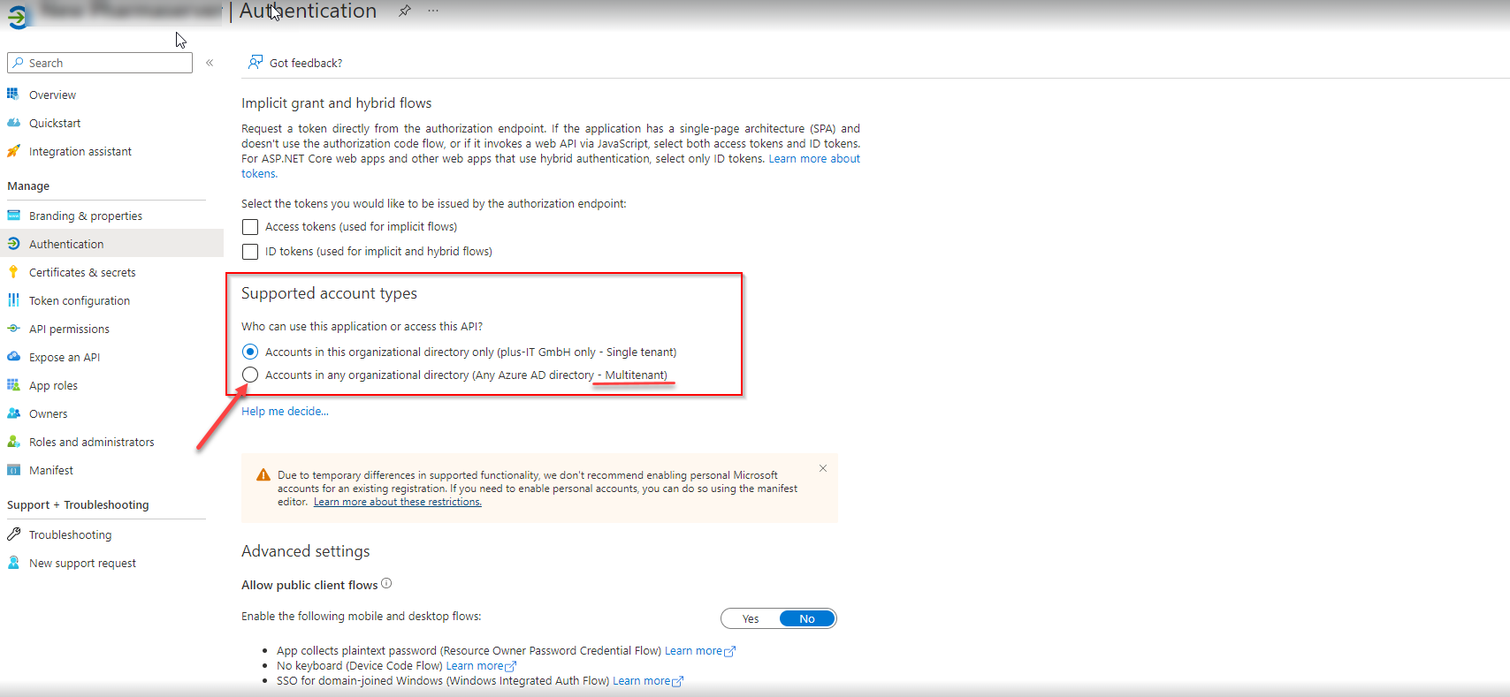Click info icon beside Allow public client flows
Image resolution: width=1510 pixels, height=697 pixels.
pos(386,584)
